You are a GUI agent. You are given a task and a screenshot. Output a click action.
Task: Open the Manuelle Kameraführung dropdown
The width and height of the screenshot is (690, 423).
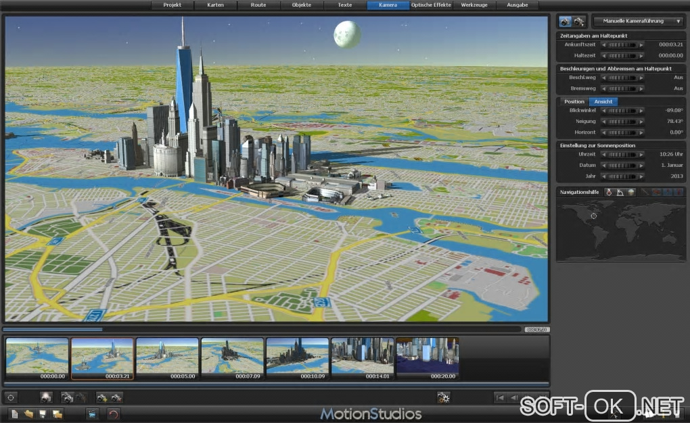(x=638, y=21)
